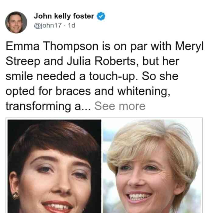Viewport: 213px width, 213px height.
Task: Click the empty space right of the verified badge
Action: 156,16
